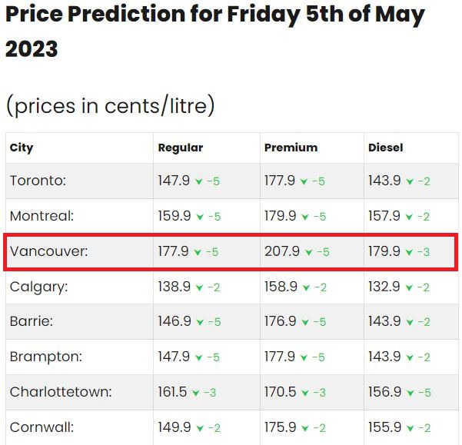The width and height of the screenshot is (462, 445).
Task: Click the Premium column header
Action: tap(291, 148)
